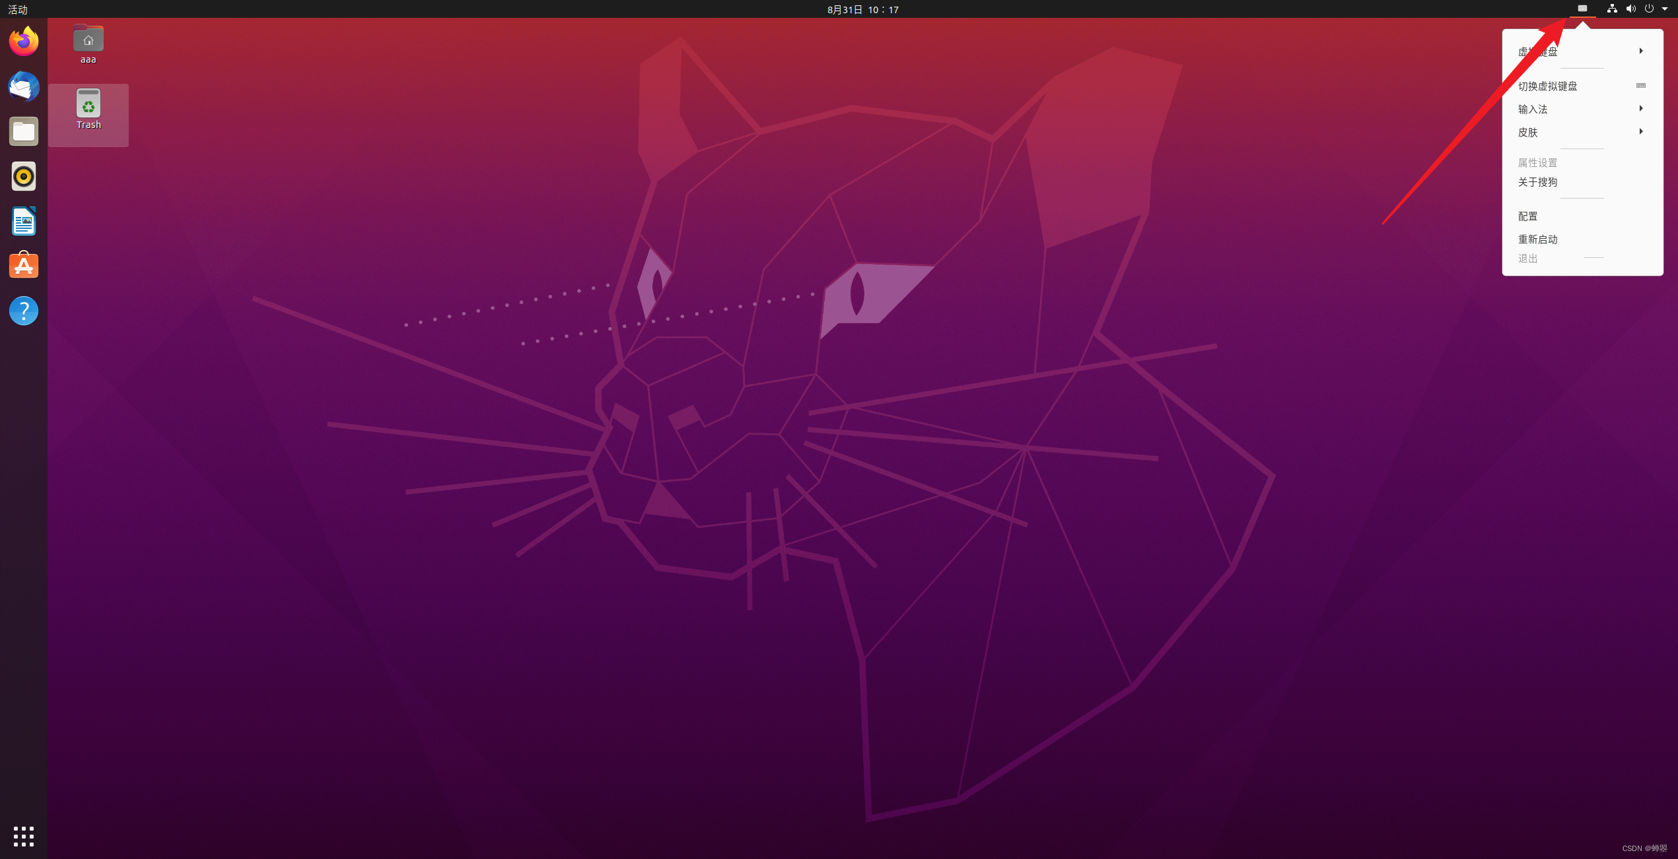
Task: Expand the 皮肤 submenu arrow
Action: click(x=1641, y=131)
